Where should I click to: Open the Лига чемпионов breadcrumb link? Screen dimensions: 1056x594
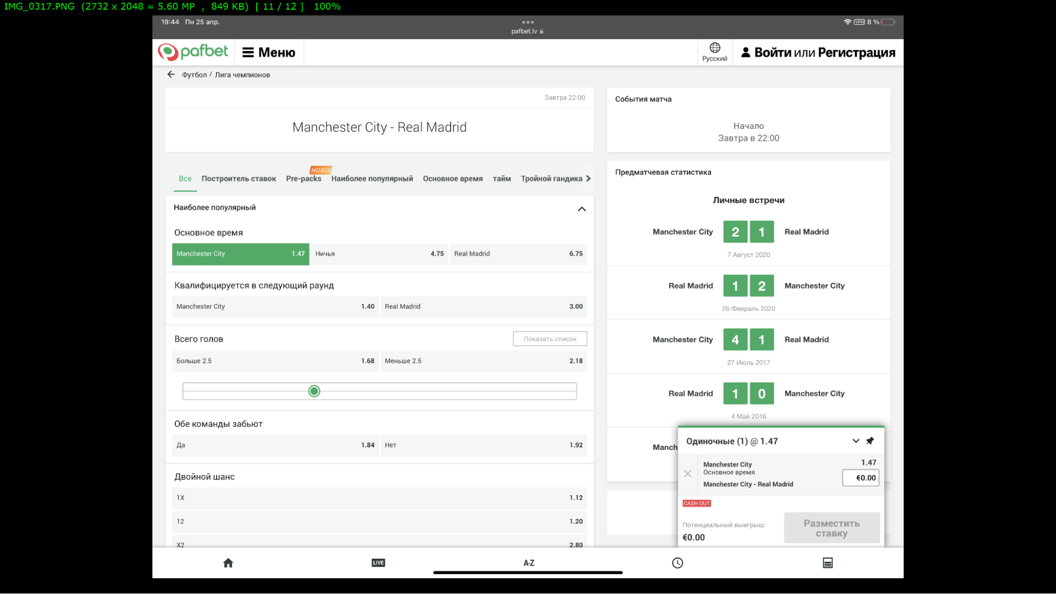(242, 75)
